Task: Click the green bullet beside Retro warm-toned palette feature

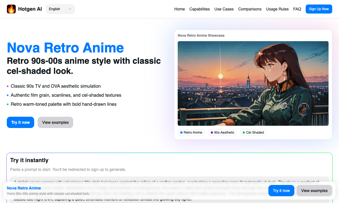Action: 8,104
